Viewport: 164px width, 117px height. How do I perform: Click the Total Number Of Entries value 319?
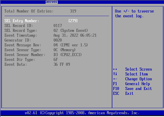pos(73,11)
